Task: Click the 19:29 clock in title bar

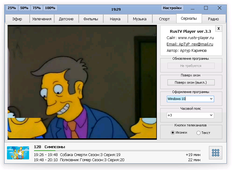Action: [x=116, y=9]
